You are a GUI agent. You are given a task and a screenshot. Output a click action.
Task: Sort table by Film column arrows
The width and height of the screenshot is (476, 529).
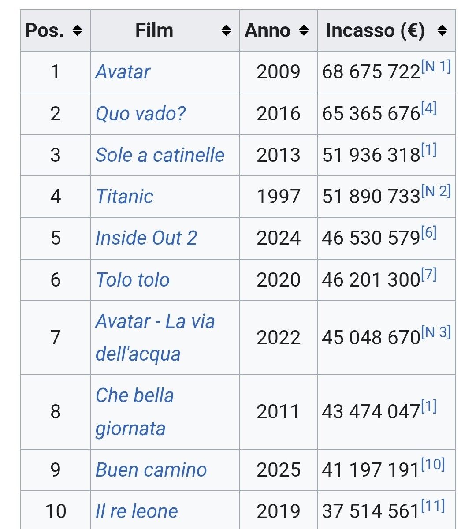pos(227,30)
